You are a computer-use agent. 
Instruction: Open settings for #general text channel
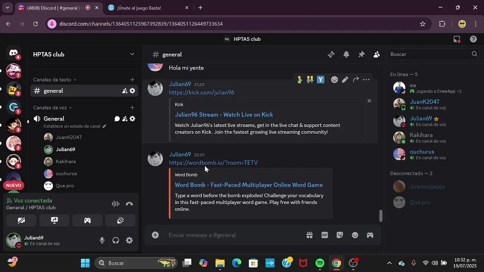point(132,91)
